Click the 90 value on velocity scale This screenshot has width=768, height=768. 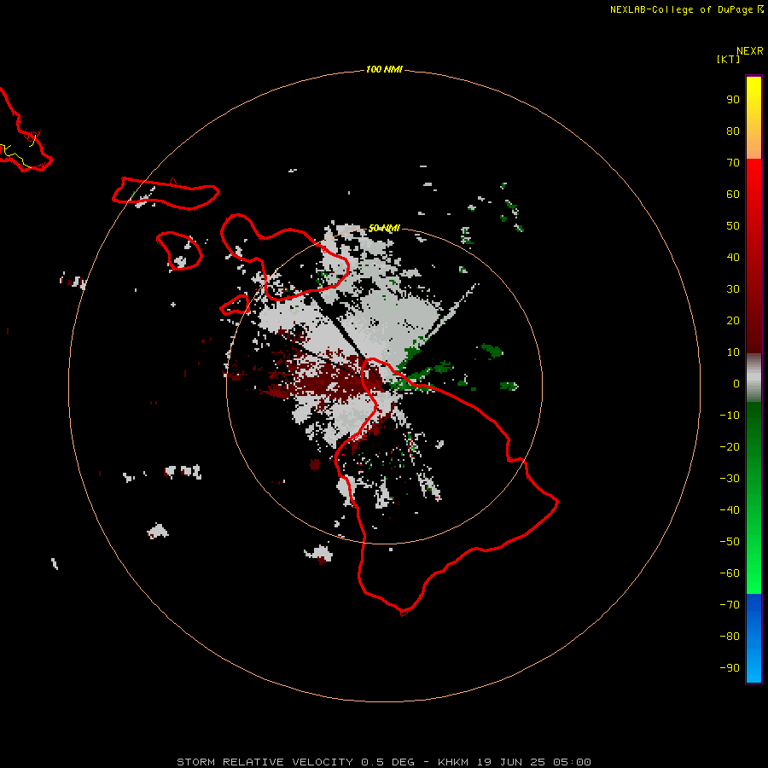[x=733, y=100]
